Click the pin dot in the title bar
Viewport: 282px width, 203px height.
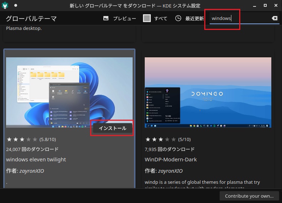(16, 5)
